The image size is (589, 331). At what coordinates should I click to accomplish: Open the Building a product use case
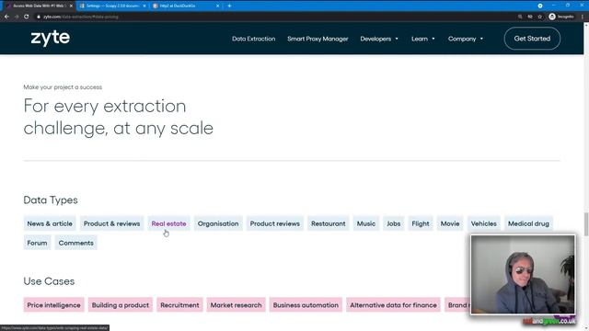click(121, 305)
